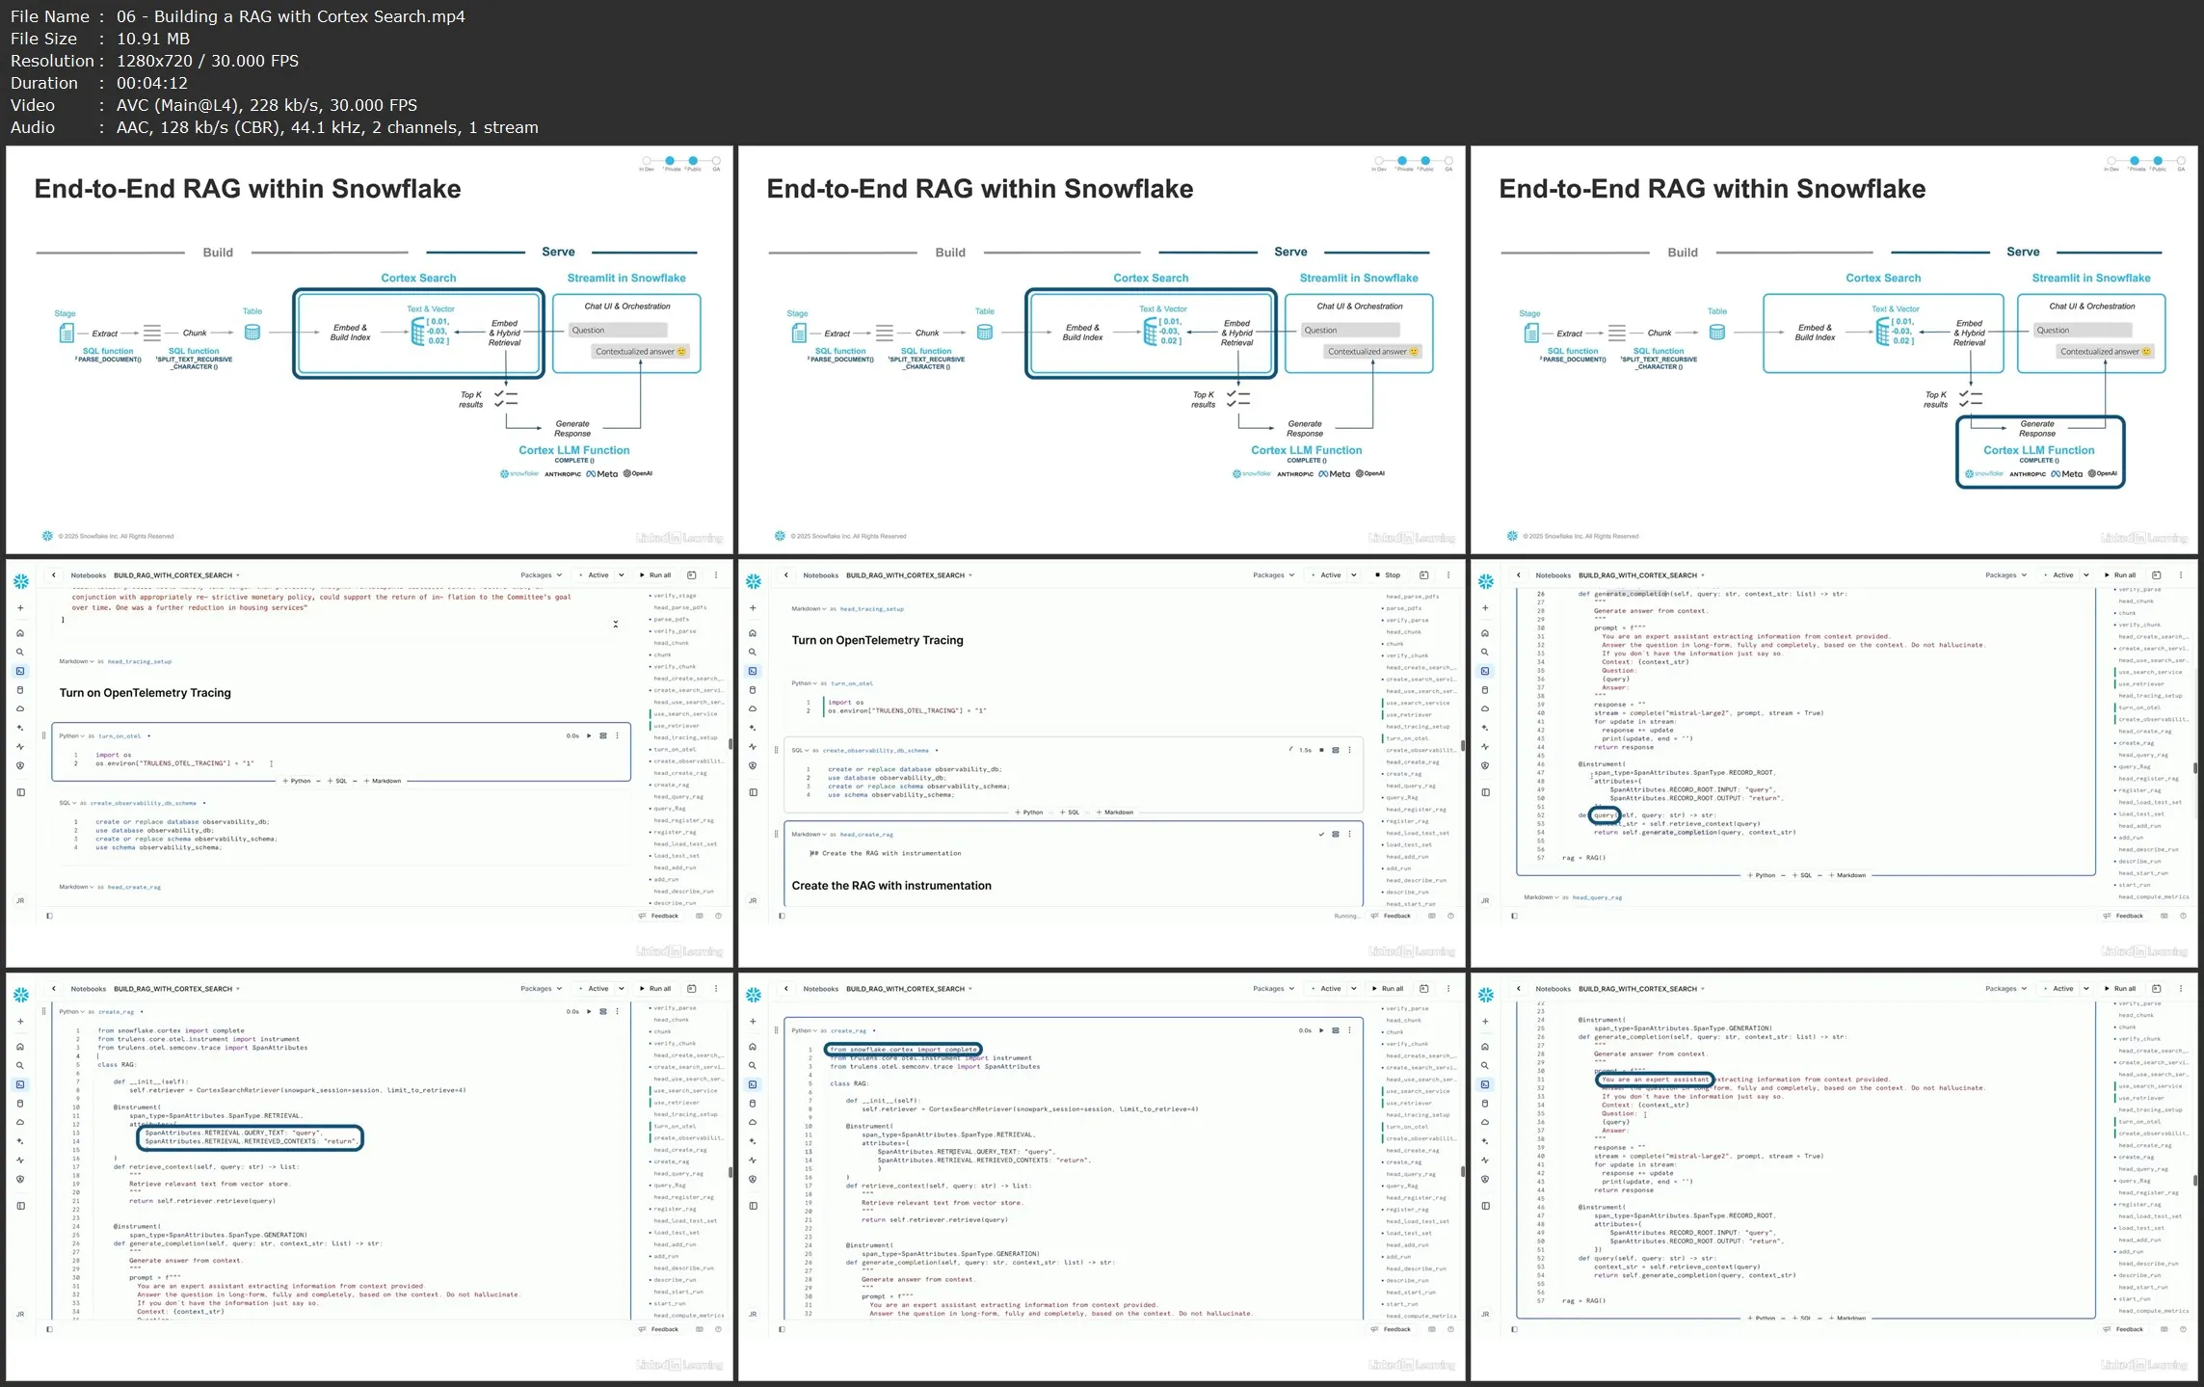The height and width of the screenshot is (1387, 2204).
Task: Open the three-dot menu on the 0.0s turn_on_otel cell
Action: click(617, 735)
